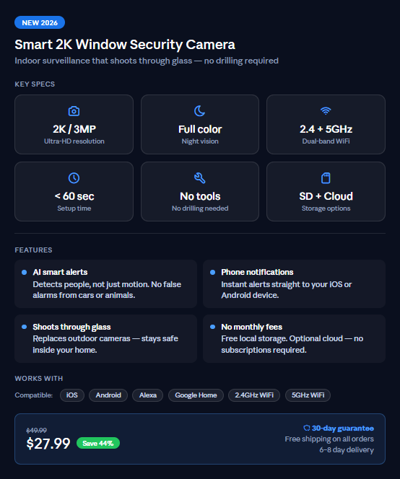
Task: Click the Dual-band WiFi caption
Action: tap(326, 141)
